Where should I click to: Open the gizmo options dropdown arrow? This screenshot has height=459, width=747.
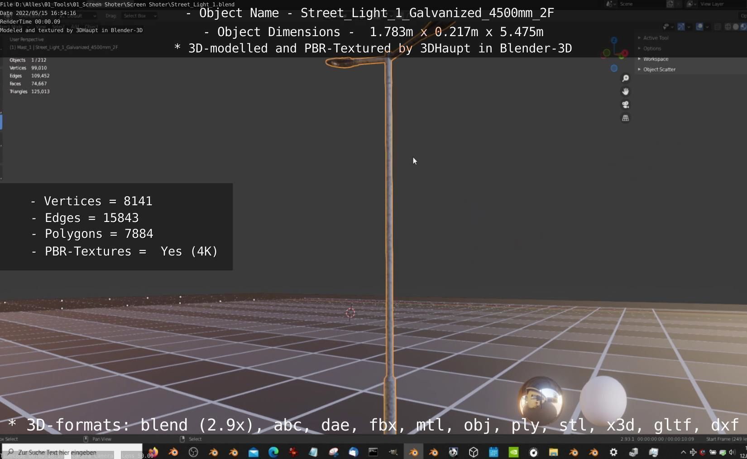pos(689,27)
